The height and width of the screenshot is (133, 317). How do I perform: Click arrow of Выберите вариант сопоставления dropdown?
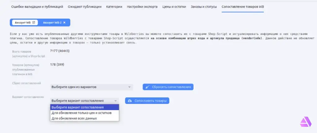116,101
